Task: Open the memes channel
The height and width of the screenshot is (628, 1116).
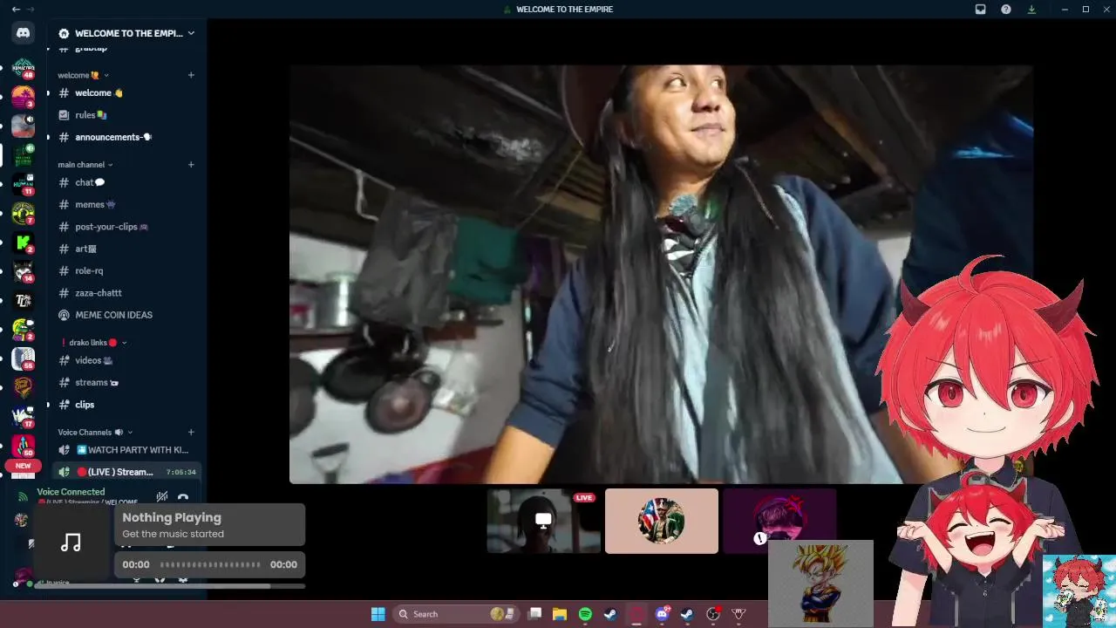Action: 127,204
